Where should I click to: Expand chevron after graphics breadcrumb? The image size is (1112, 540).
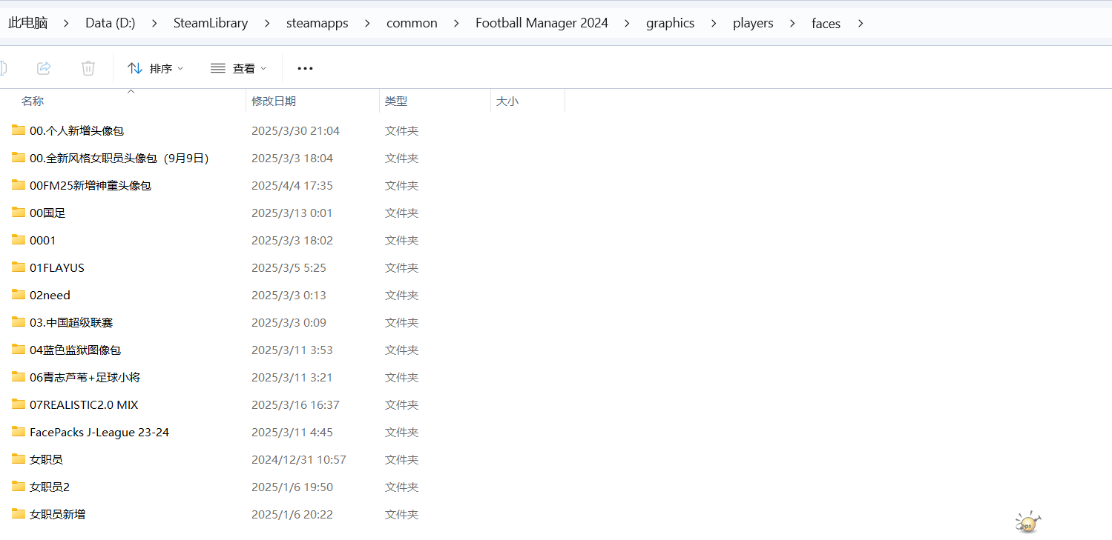pos(714,23)
